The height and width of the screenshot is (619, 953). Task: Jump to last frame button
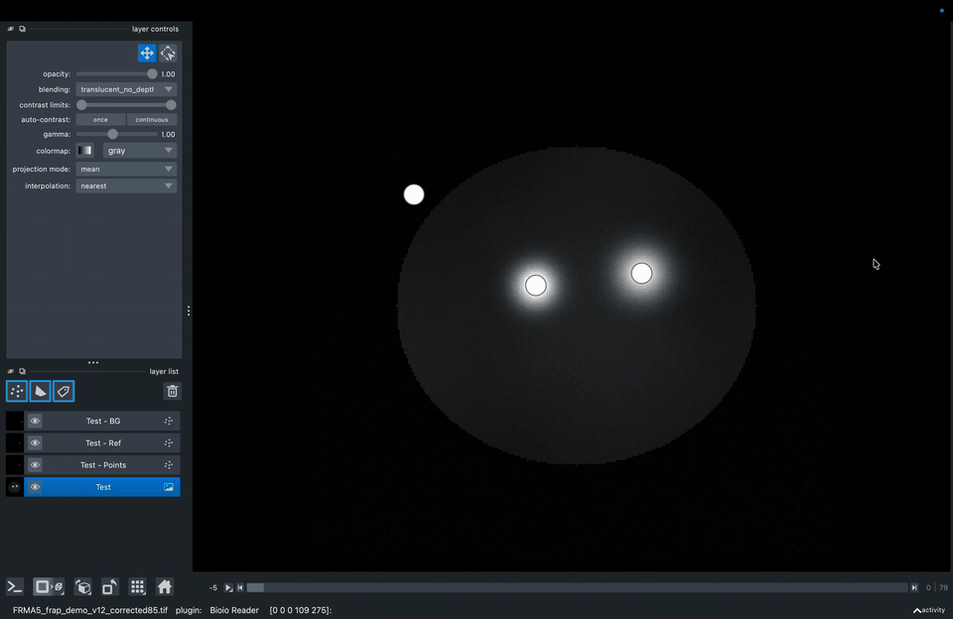[x=913, y=587]
